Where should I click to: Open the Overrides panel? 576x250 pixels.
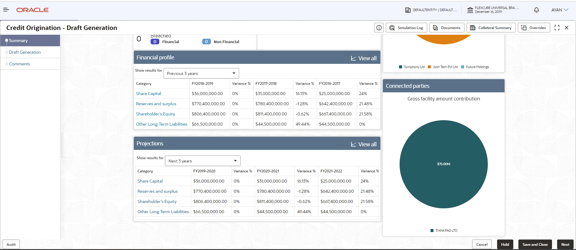point(534,28)
